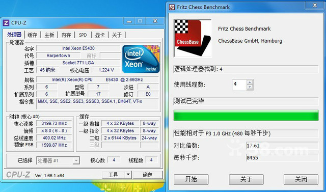Increase thread count with up arrow
The image size is (326, 192).
tap(250, 82)
